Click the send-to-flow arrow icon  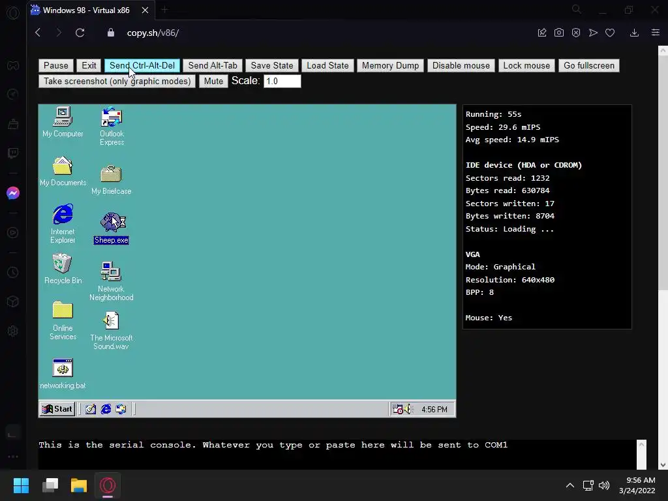pyautogui.click(x=593, y=33)
